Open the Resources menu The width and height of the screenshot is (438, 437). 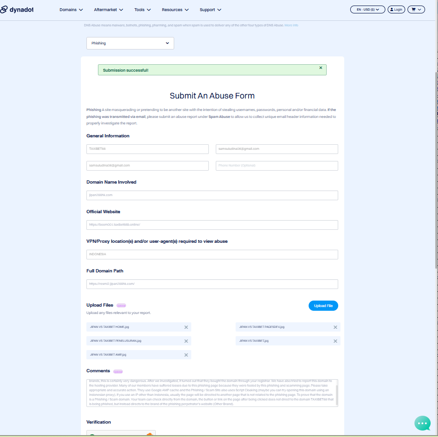(175, 10)
